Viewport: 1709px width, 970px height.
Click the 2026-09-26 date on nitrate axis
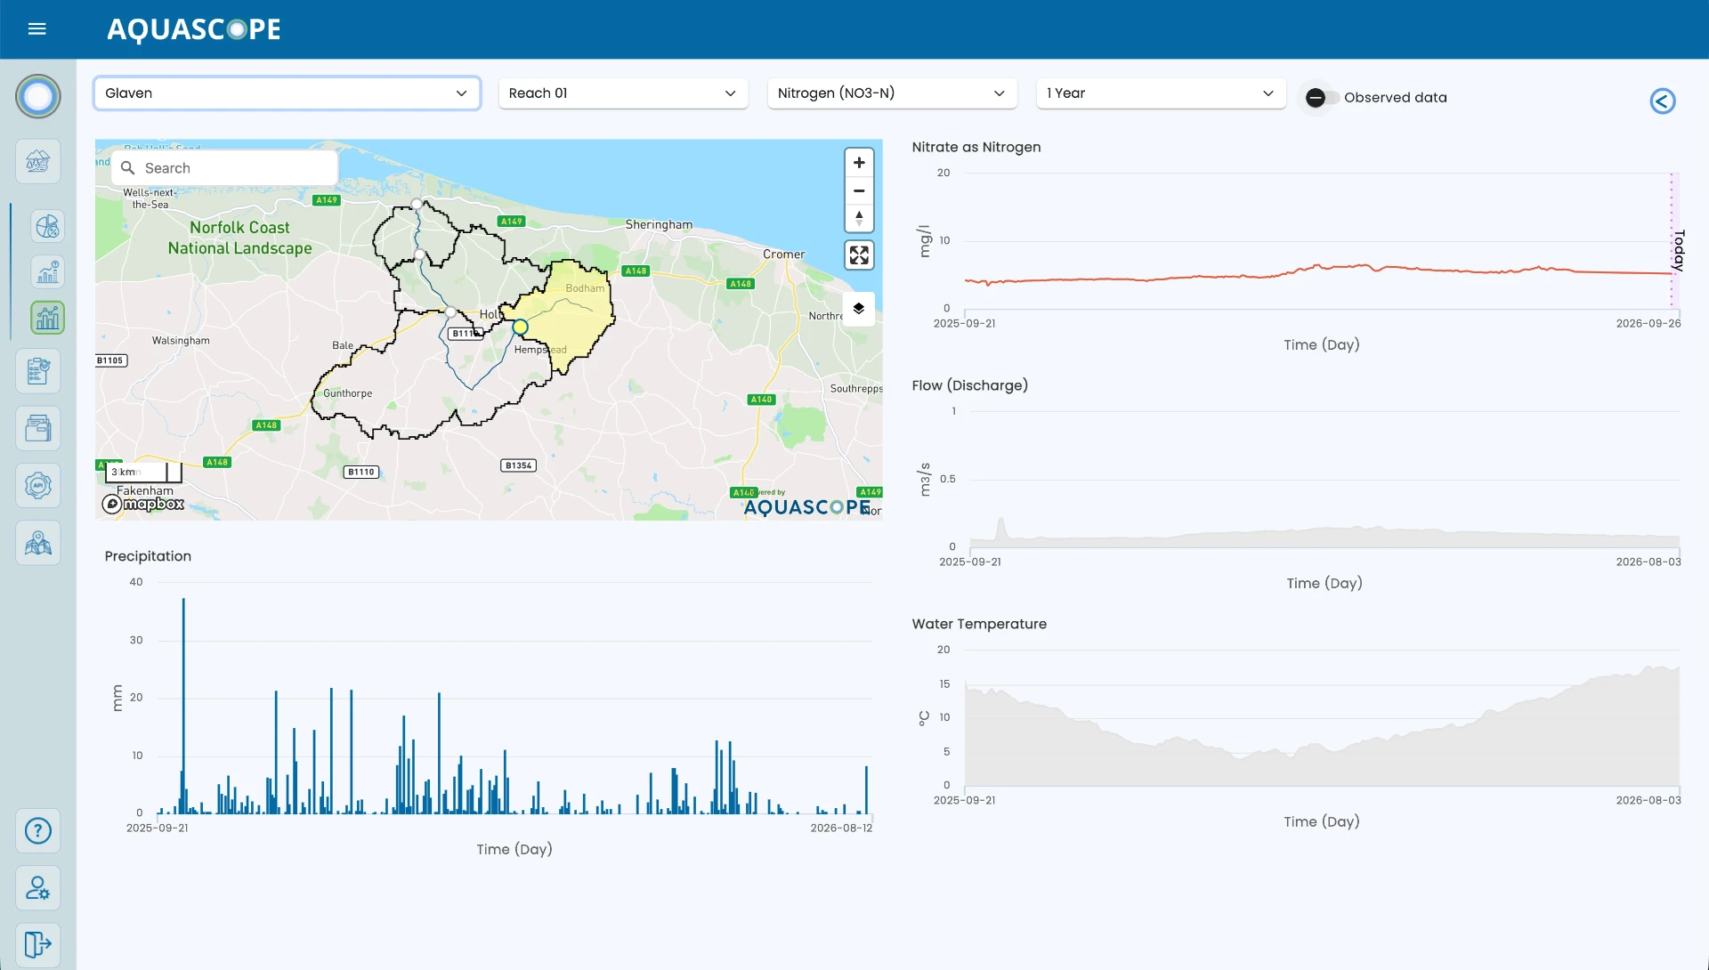(x=1648, y=323)
